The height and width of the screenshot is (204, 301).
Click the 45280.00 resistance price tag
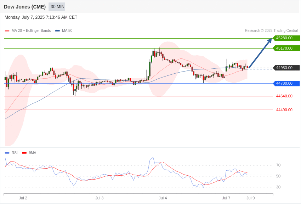point(286,38)
